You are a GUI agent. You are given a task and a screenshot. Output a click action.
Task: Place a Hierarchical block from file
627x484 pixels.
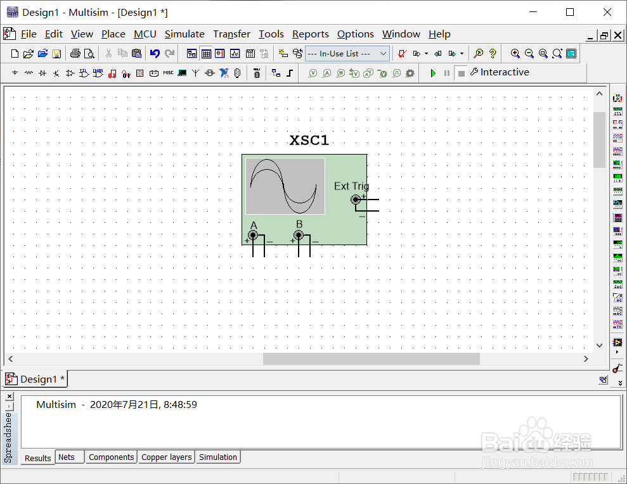pos(276,73)
